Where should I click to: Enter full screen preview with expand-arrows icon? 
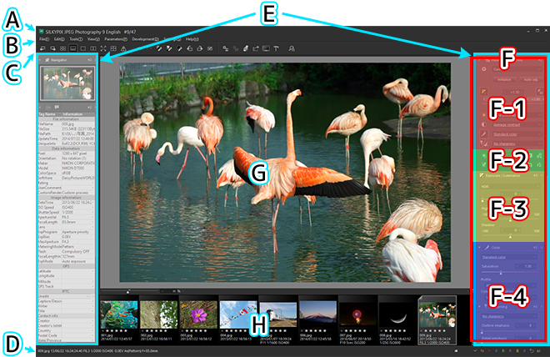click(103, 48)
